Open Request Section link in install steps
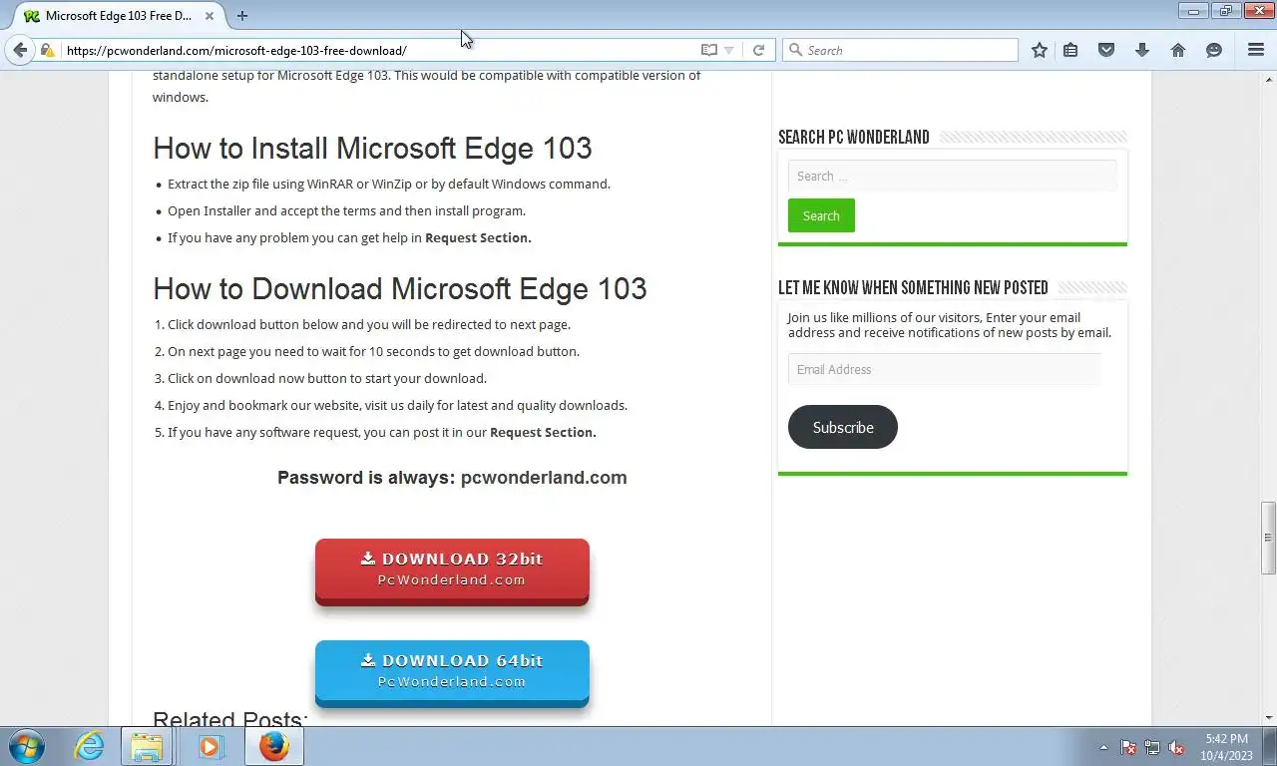 478,237
